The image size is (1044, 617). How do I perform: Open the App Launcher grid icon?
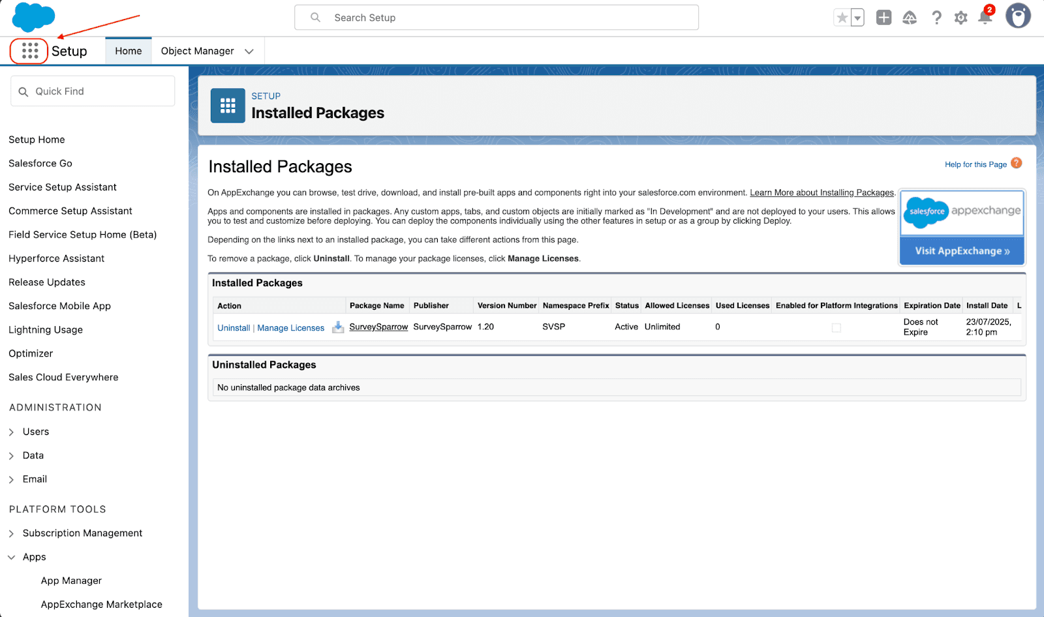[x=29, y=51]
